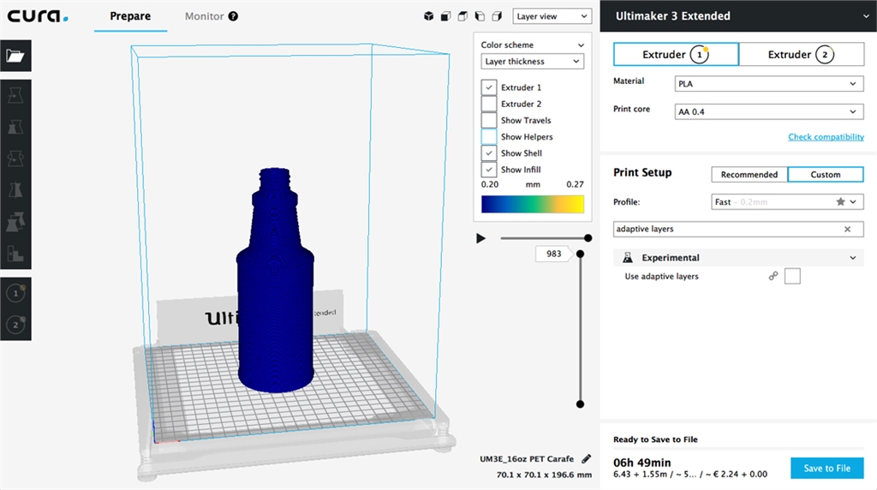
Task: Select the 3D isometric view cube icon
Action: click(x=429, y=16)
